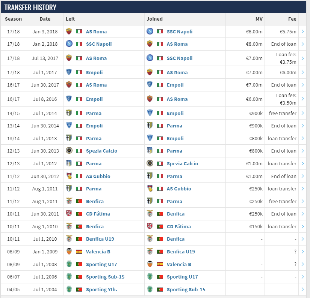Open Benfica U19 link in Joined column

(181, 252)
